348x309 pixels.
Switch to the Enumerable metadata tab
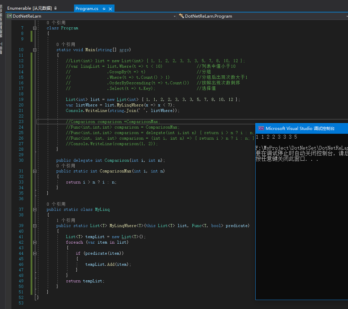pos(29,8)
